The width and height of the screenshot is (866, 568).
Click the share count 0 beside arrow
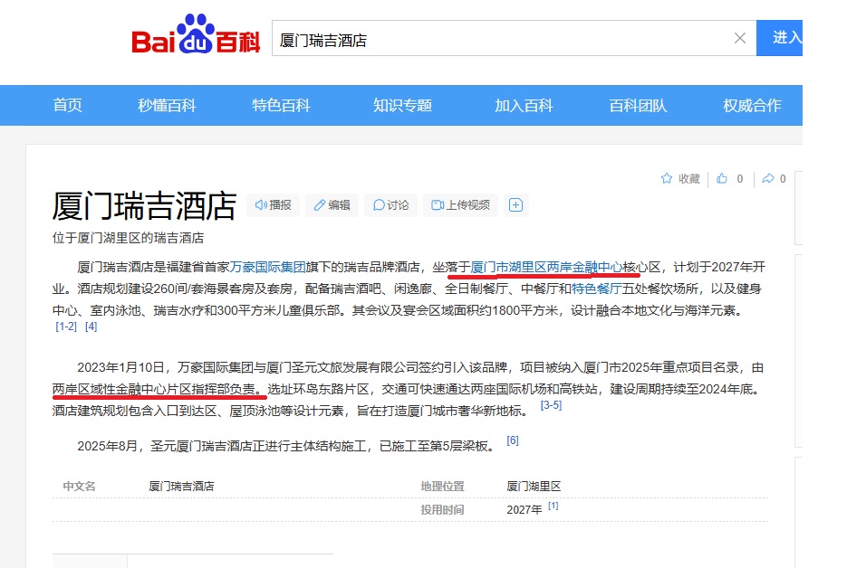(783, 179)
